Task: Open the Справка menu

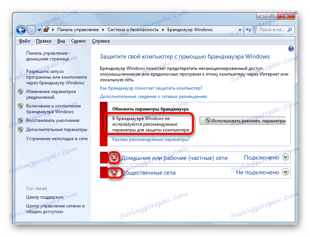Action: 101,41
